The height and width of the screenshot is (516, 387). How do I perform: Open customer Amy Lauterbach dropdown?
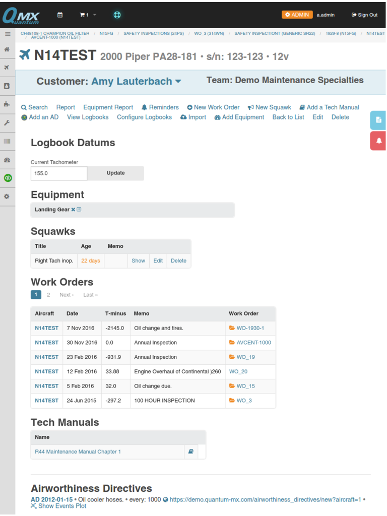[x=136, y=81]
